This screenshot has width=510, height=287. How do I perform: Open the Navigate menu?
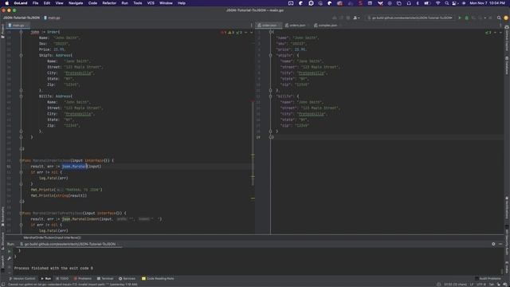tap(76, 3)
